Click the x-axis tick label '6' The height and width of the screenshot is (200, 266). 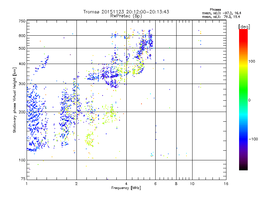pyautogui.click(x=155, y=184)
